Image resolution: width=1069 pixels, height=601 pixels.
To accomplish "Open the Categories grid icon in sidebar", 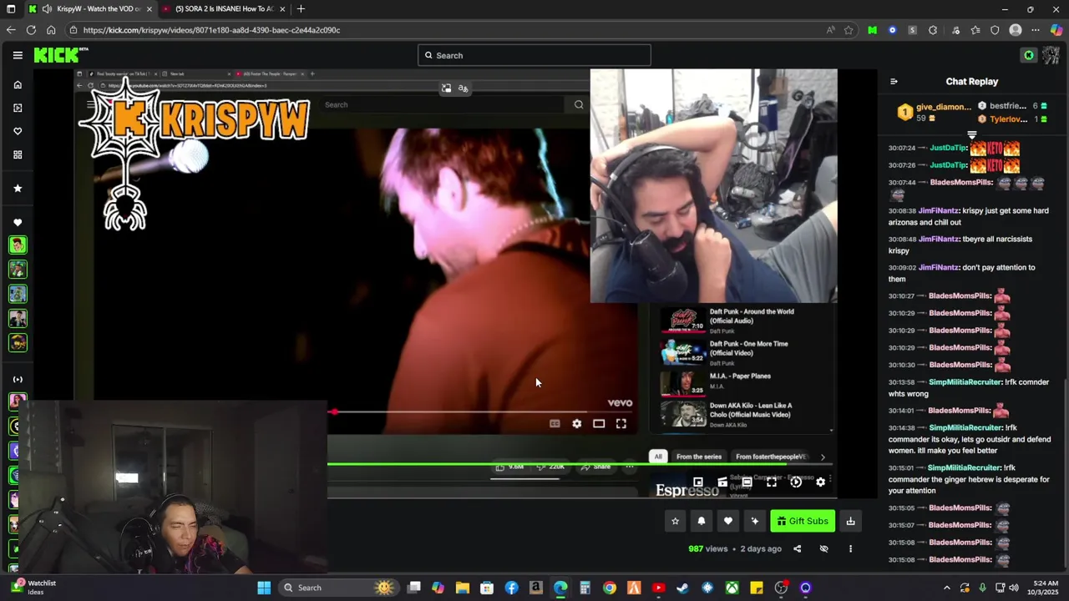I will coord(18,154).
